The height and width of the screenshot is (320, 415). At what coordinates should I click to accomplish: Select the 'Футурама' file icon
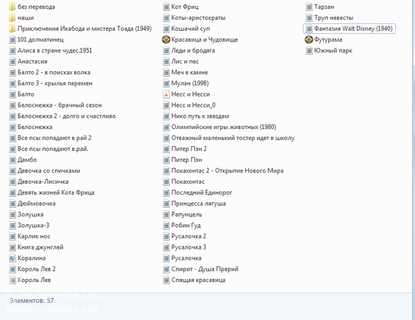(309, 39)
